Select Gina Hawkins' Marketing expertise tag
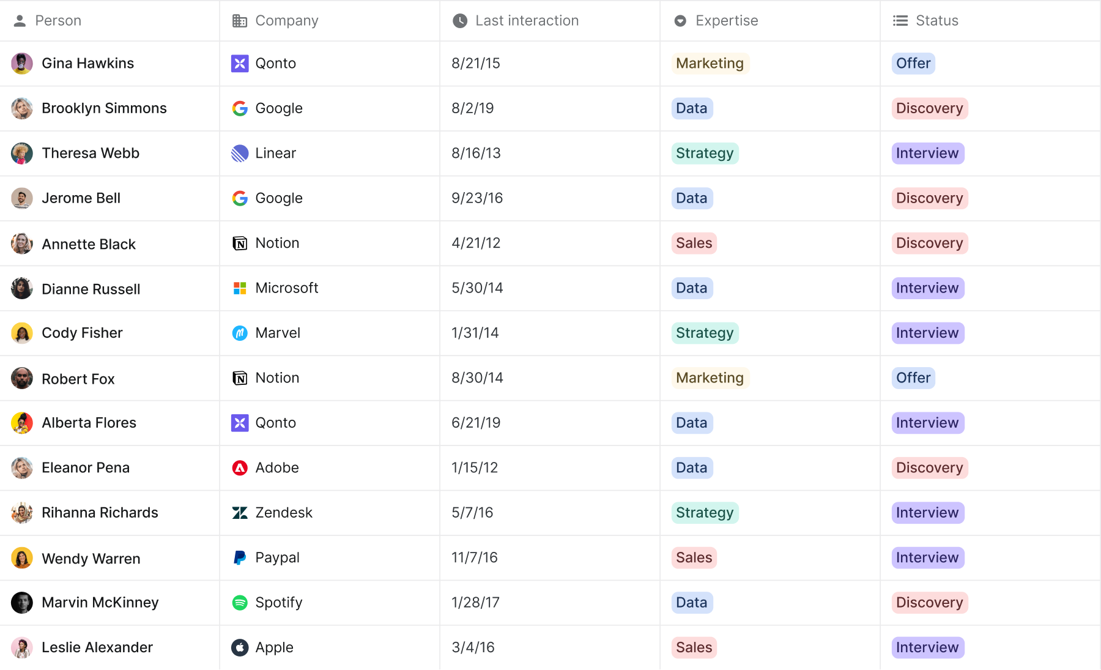Image resolution: width=1101 pixels, height=670 pixels. pyautogui.click(x=710, y=64)
